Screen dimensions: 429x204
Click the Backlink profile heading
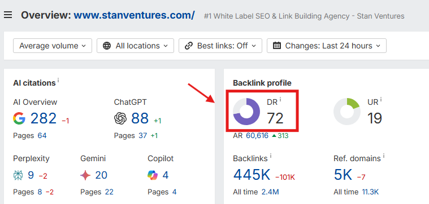(x=262, y=83)
